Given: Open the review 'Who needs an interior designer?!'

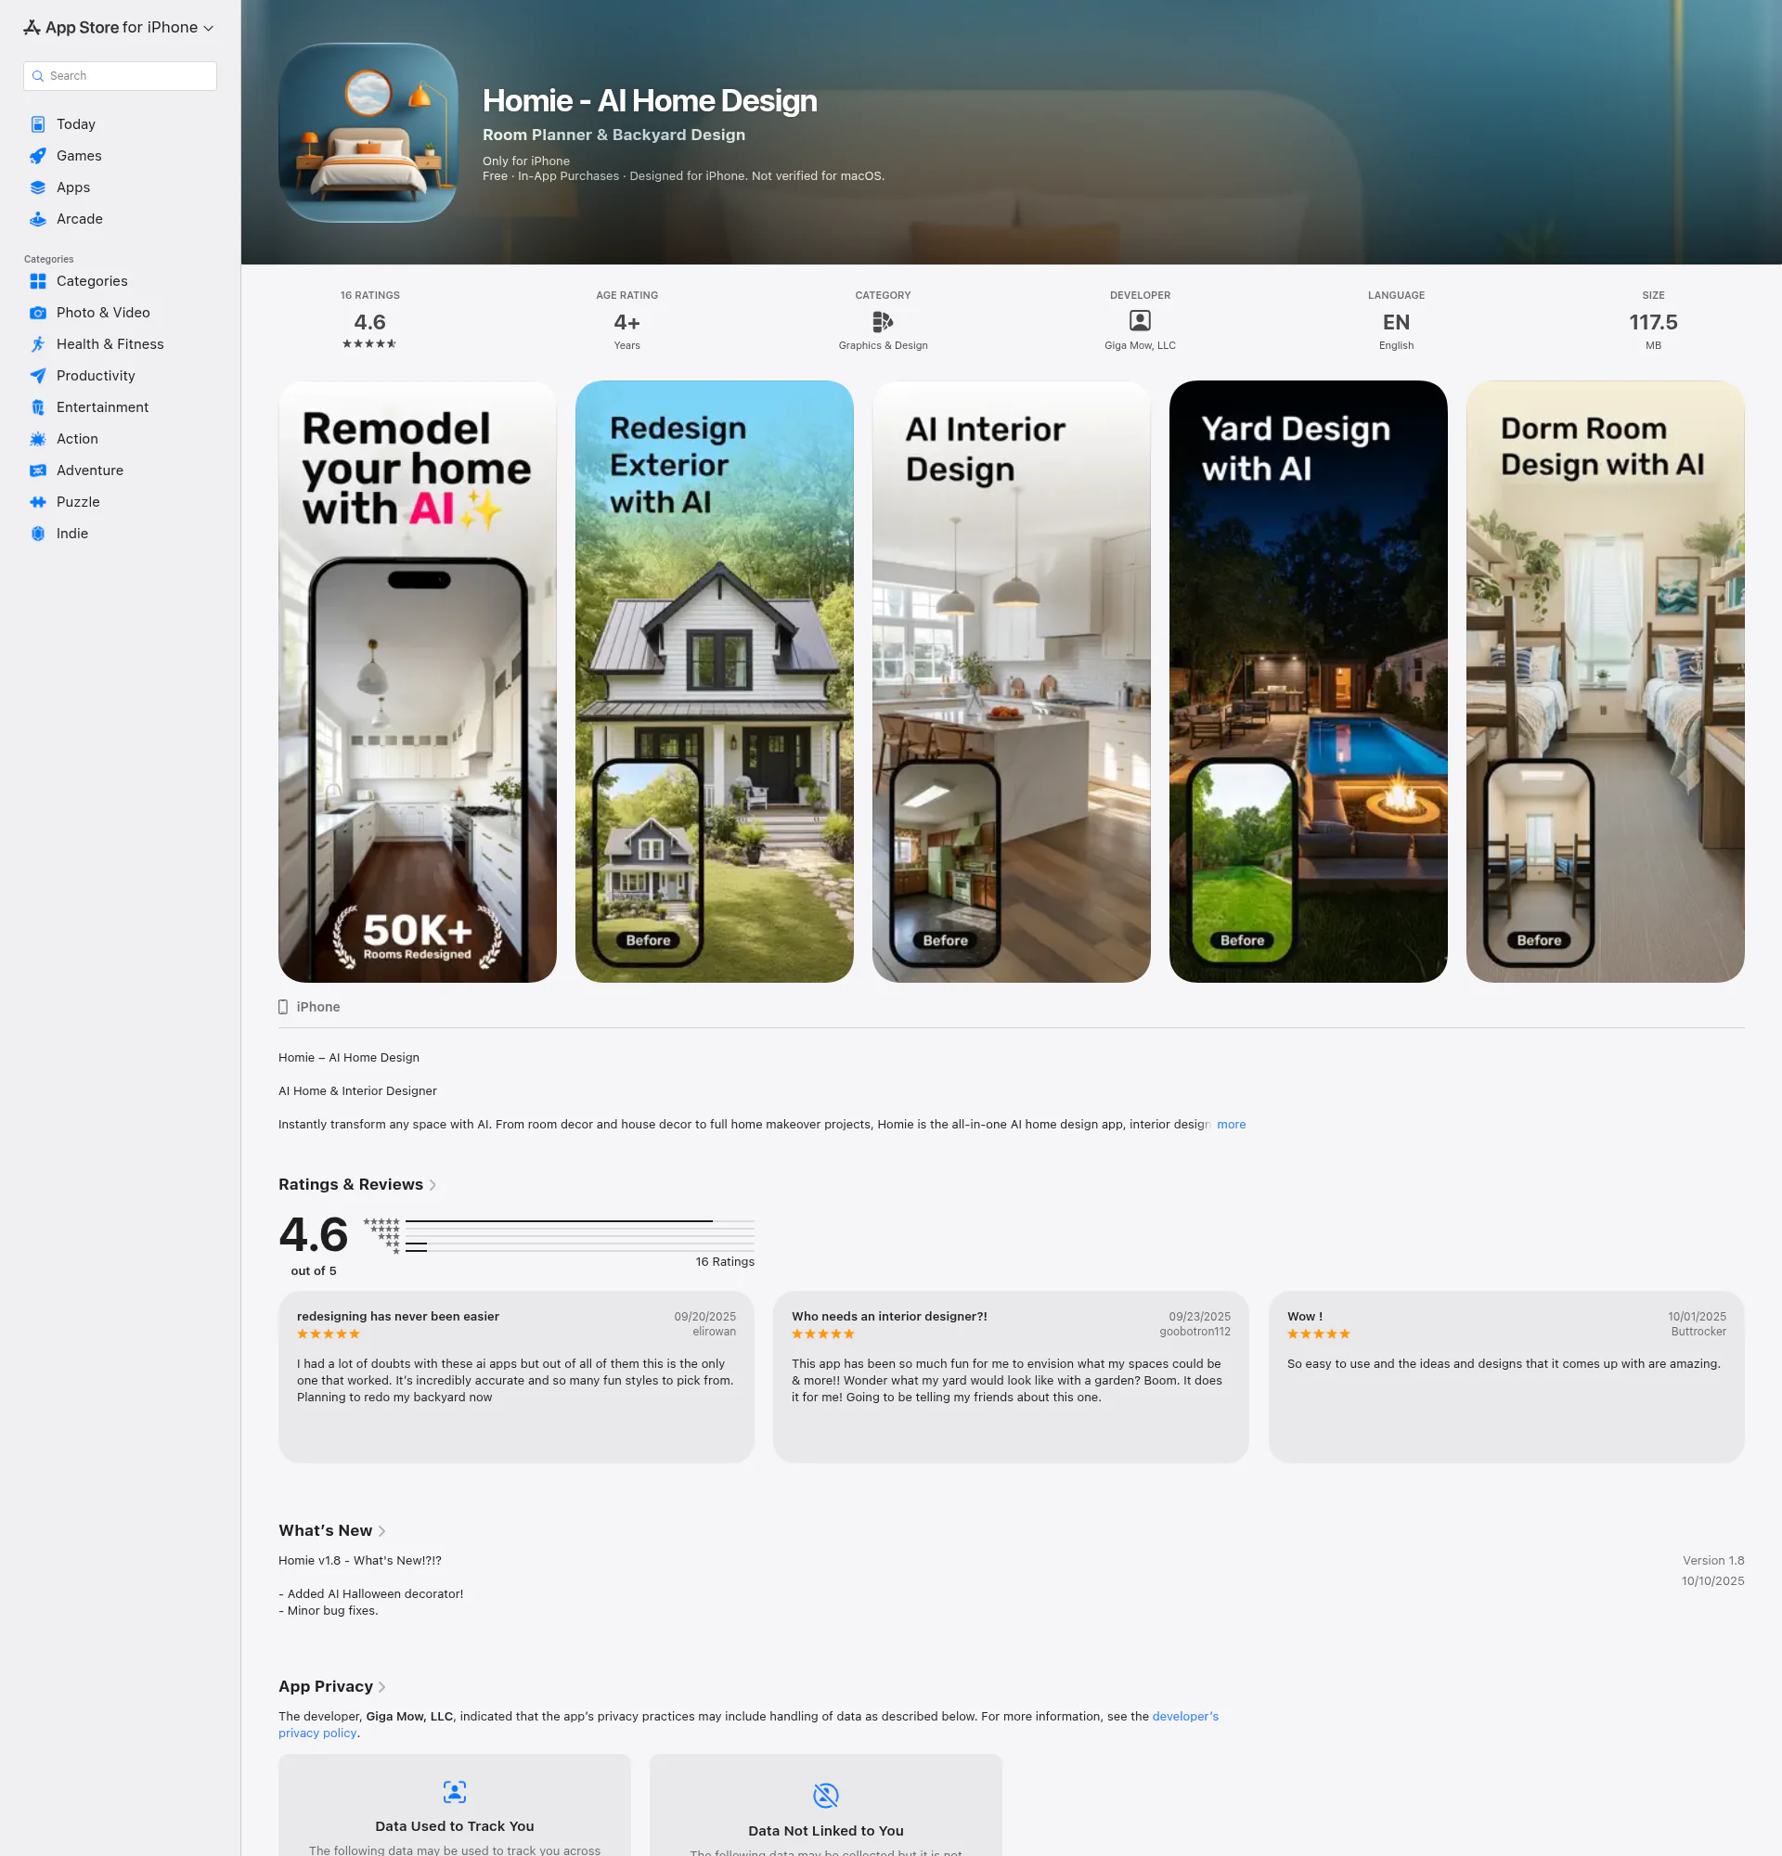Looking at the screenshot, I should tap(1011, 1377).
